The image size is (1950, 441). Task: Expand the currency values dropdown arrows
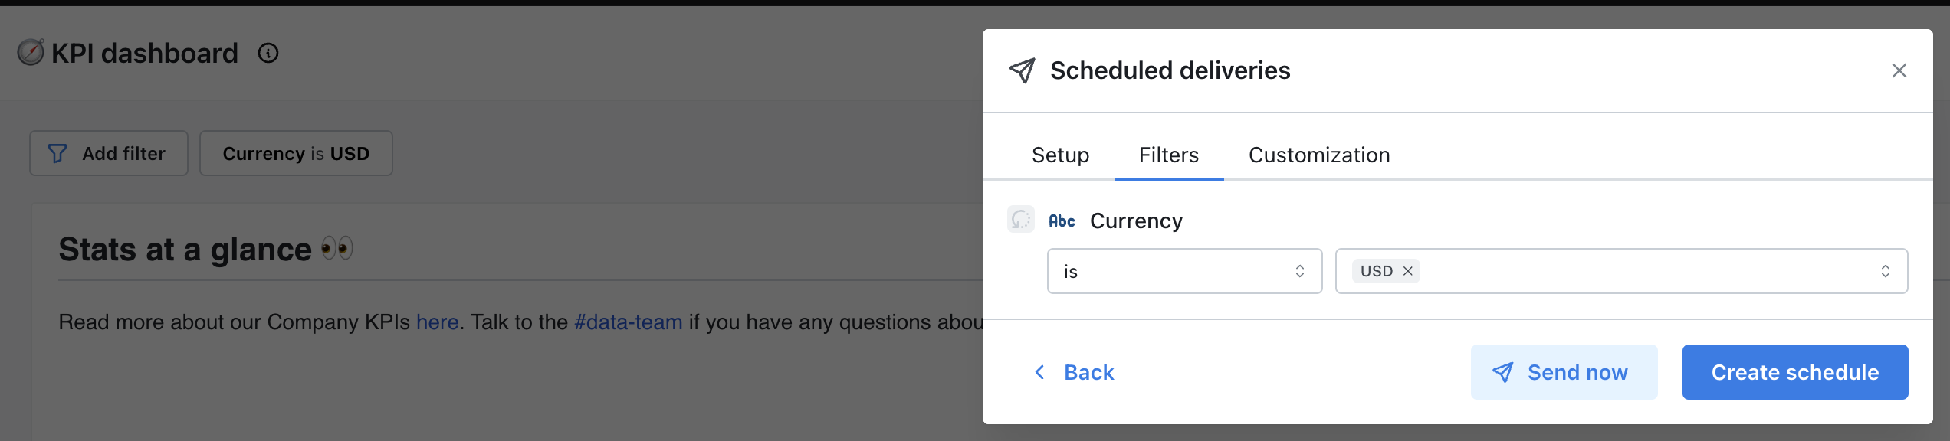pos(1885,271)
